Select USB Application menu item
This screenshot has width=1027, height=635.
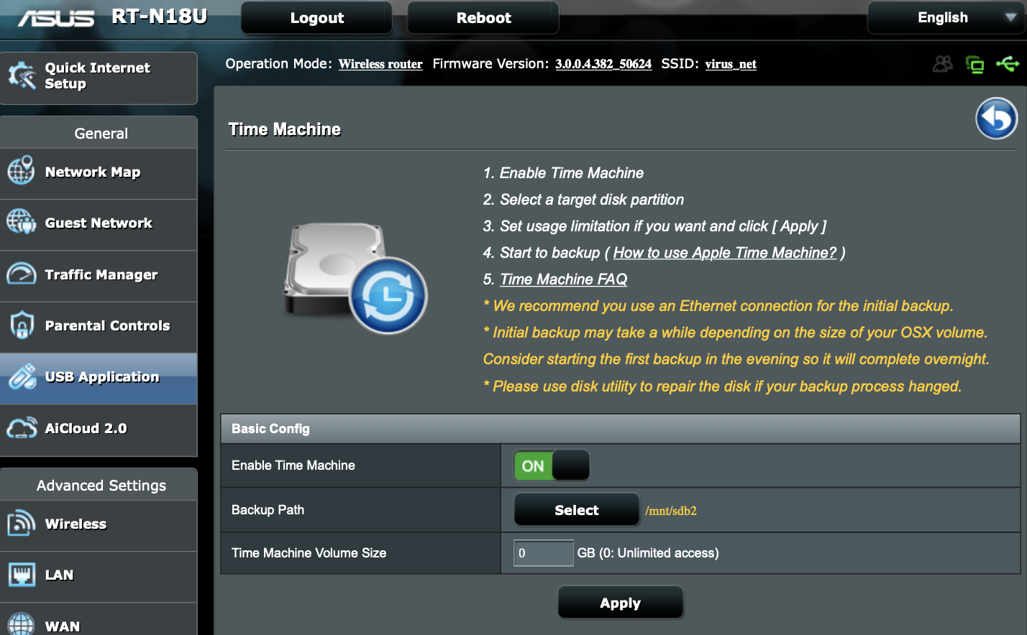[x=99, y=378]
